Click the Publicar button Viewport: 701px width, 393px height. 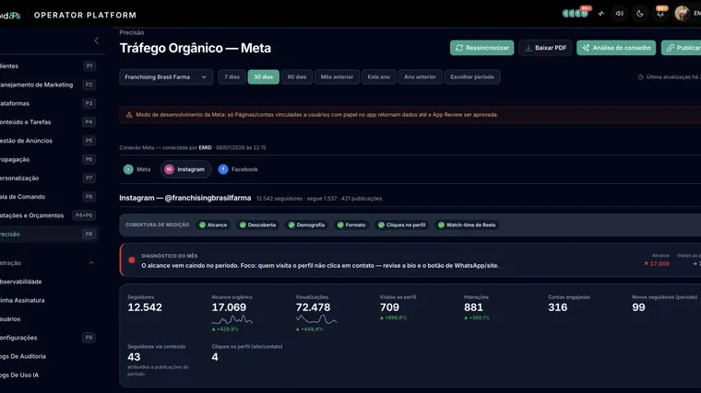coord(682,48)
